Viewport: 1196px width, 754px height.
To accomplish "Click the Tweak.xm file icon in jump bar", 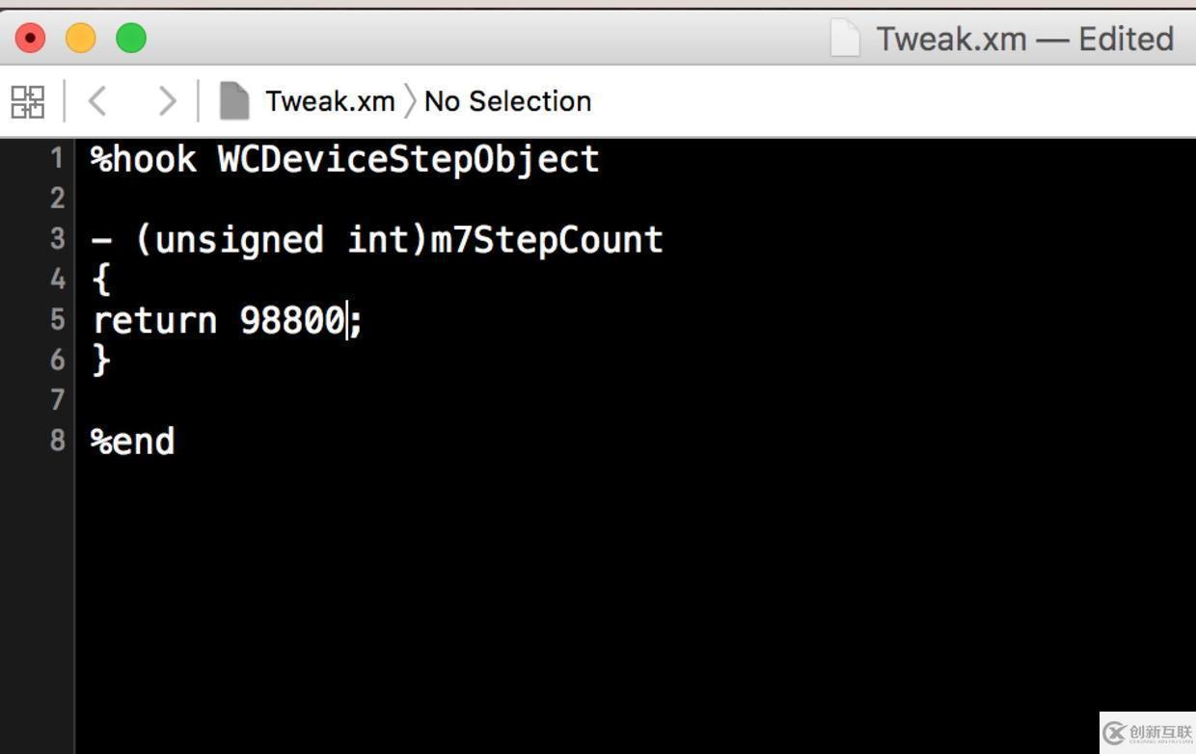I will click(x=233, y=101).
